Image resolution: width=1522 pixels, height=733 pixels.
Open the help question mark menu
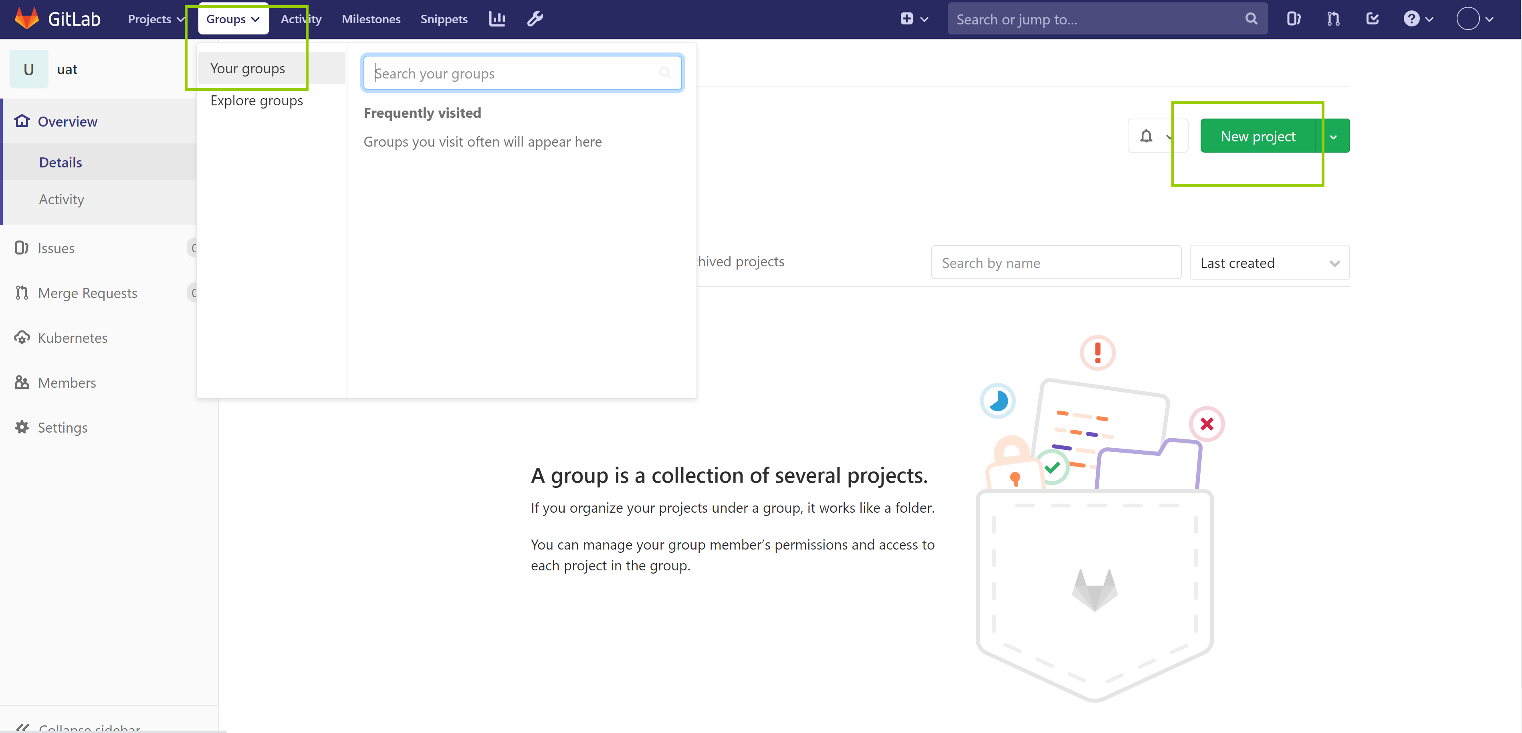click(1418, 19)
